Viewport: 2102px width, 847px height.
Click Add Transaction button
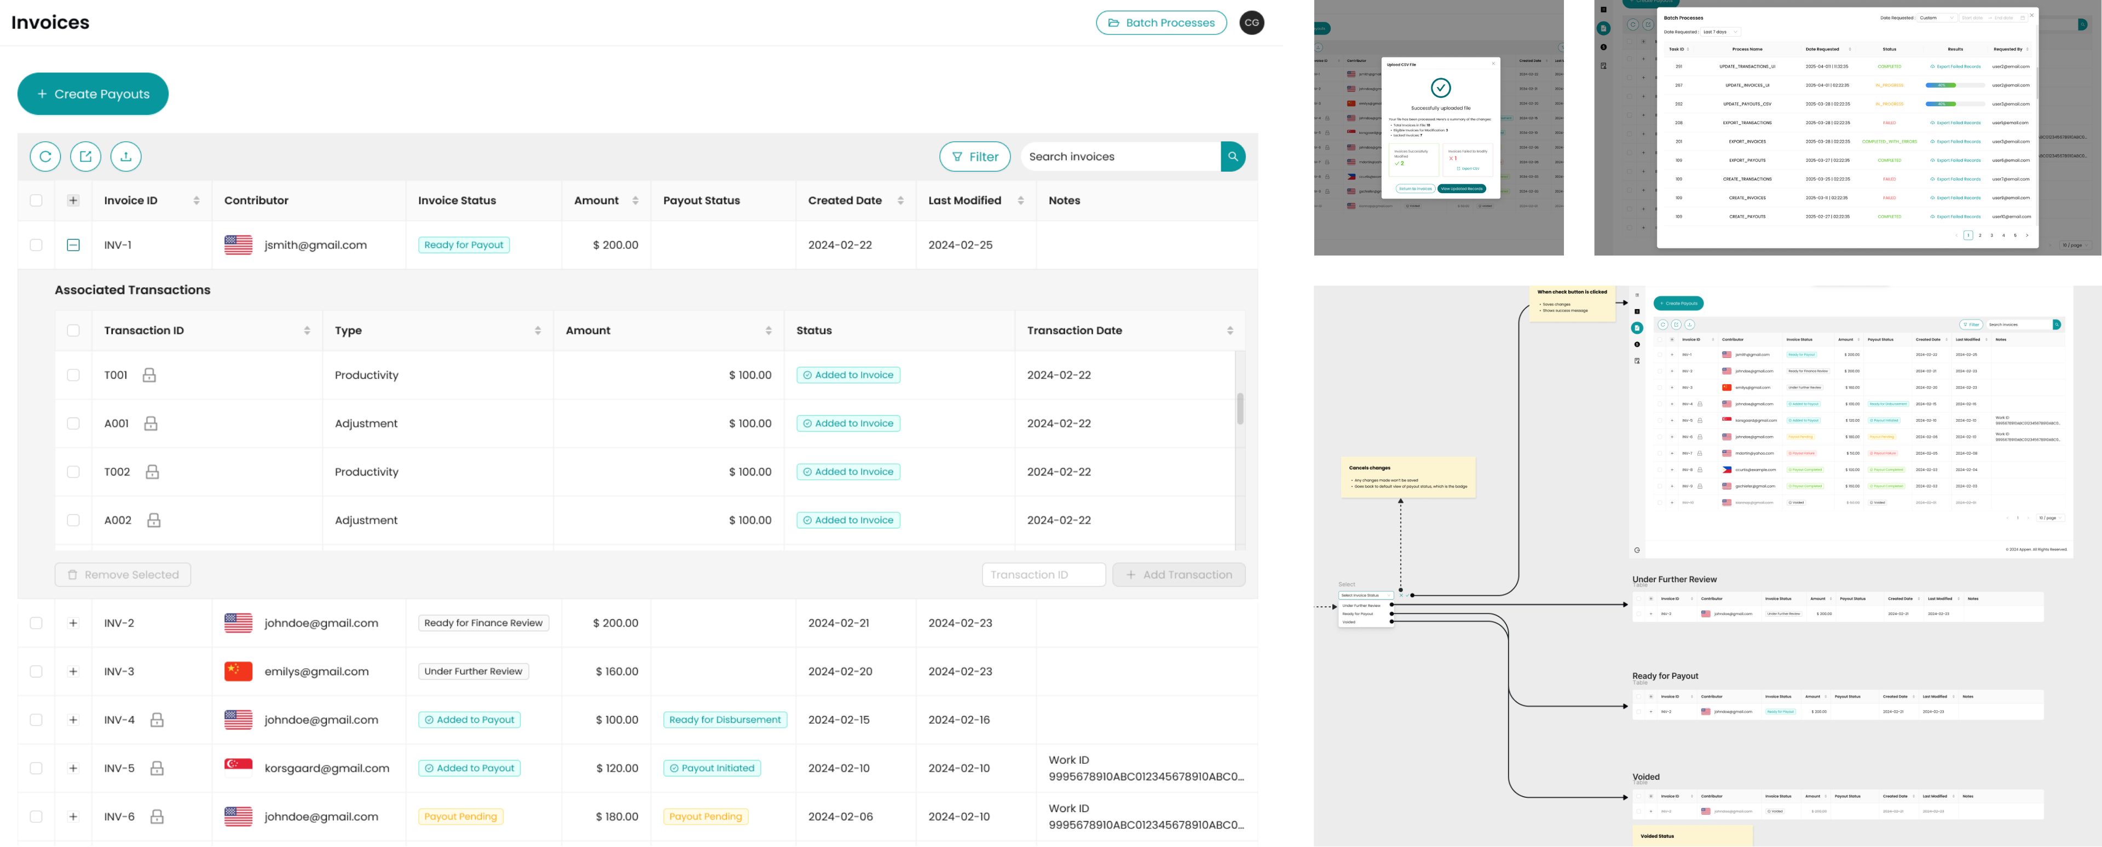coord(1179,575)
